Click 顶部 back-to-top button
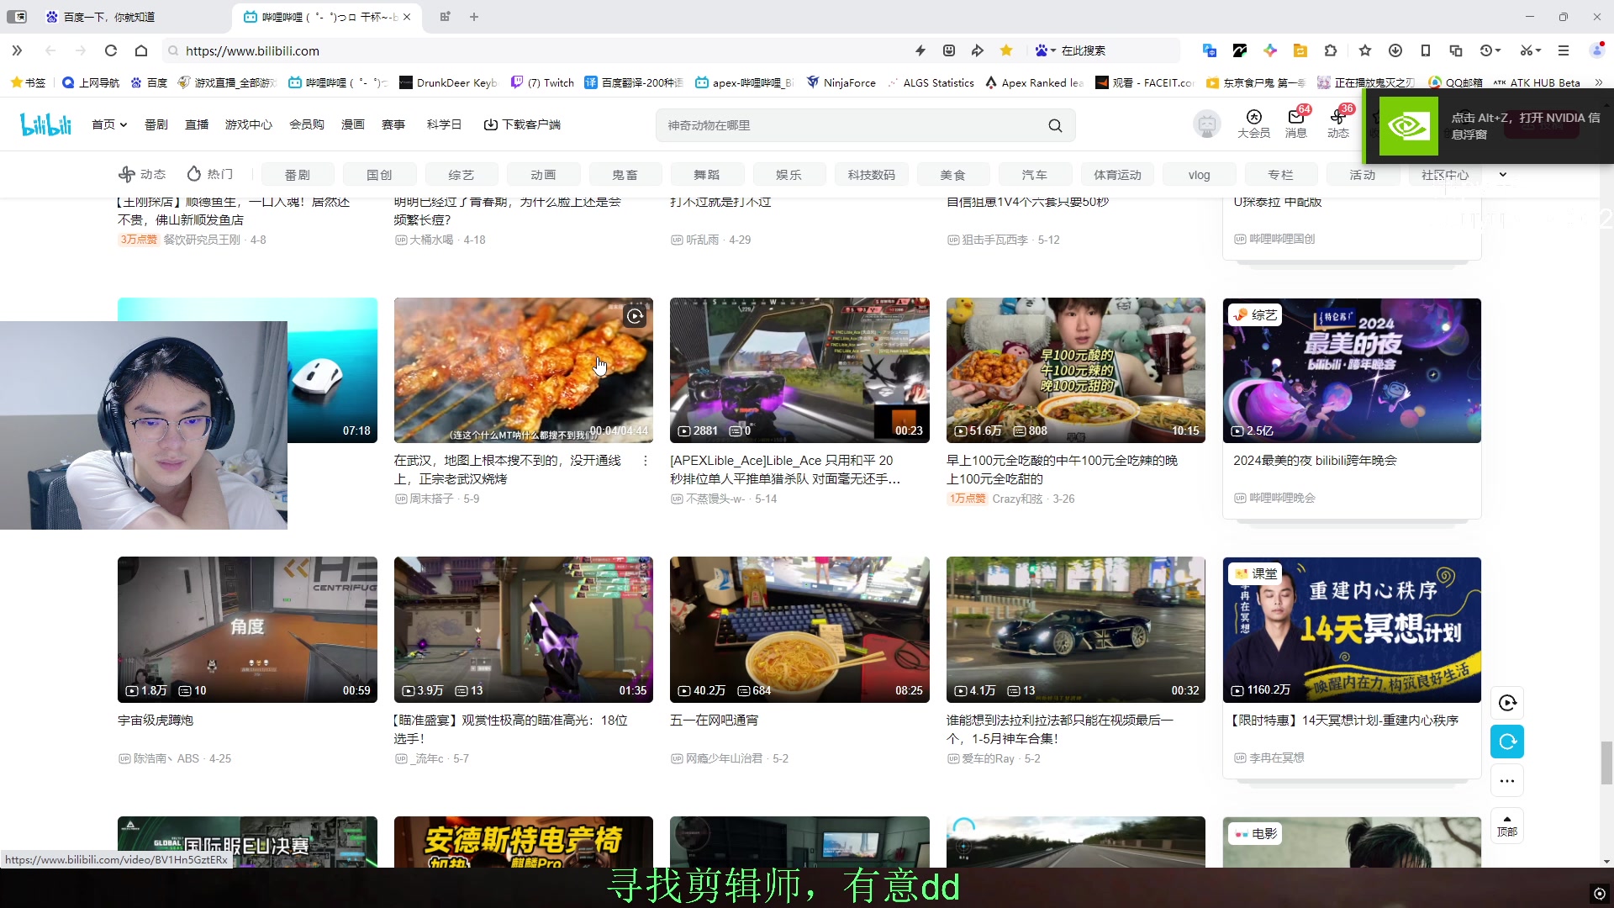Image resolution: width=1614 pixels, height=908 pixels. (1507, 826)
